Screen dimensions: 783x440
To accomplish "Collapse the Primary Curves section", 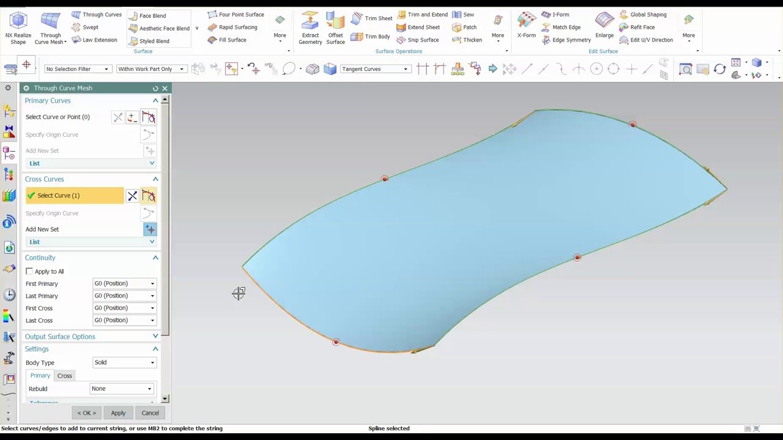I will coord(155,101).
